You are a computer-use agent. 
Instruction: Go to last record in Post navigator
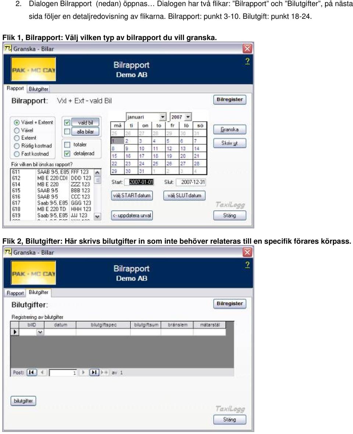[94, 373]
